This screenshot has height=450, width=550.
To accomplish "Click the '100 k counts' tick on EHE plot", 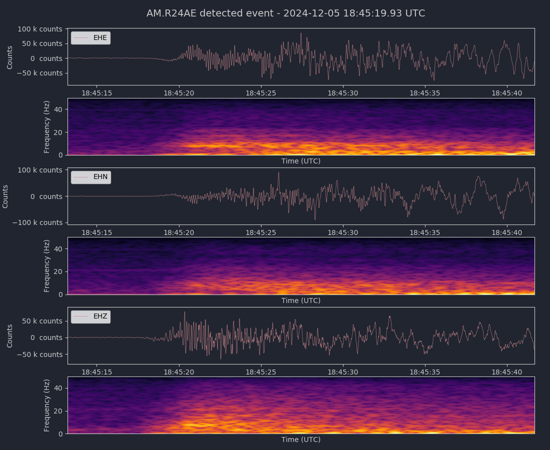I will (40, 29).
